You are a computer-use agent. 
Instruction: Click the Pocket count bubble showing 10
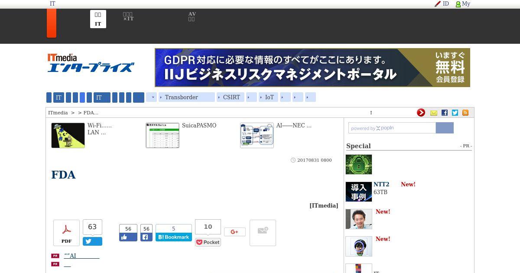point(208,227)
